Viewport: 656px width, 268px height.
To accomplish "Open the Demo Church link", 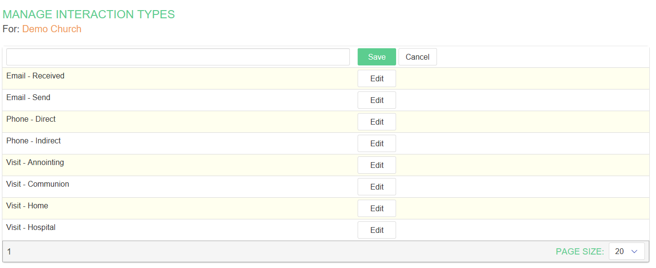I will (51, 29).
